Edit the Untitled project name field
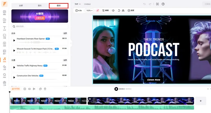The height and width of the screenshot is (113, 211). click(87, 4)
